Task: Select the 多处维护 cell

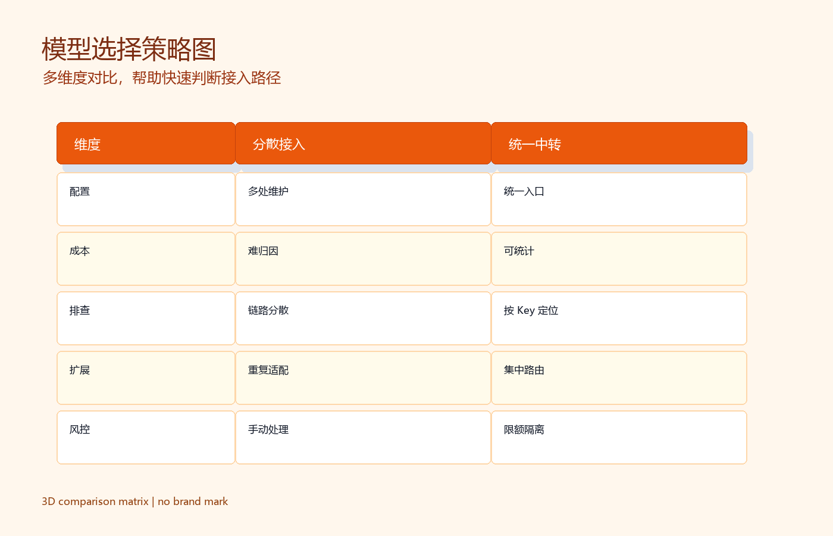Action: [x=363, y=199]
